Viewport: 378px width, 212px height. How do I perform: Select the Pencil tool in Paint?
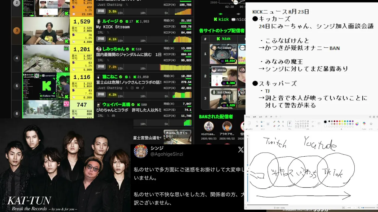click(274, 122)
